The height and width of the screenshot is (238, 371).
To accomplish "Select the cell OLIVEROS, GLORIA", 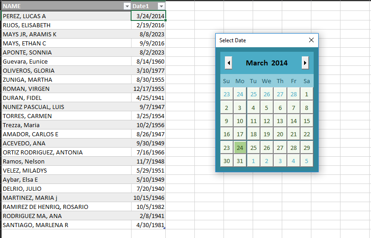I will [66, 70].
